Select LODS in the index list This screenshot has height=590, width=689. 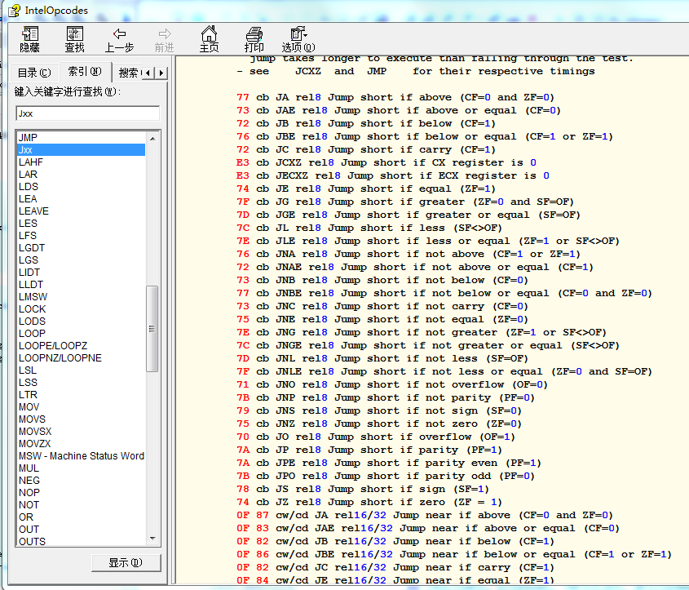click(82, 322)
